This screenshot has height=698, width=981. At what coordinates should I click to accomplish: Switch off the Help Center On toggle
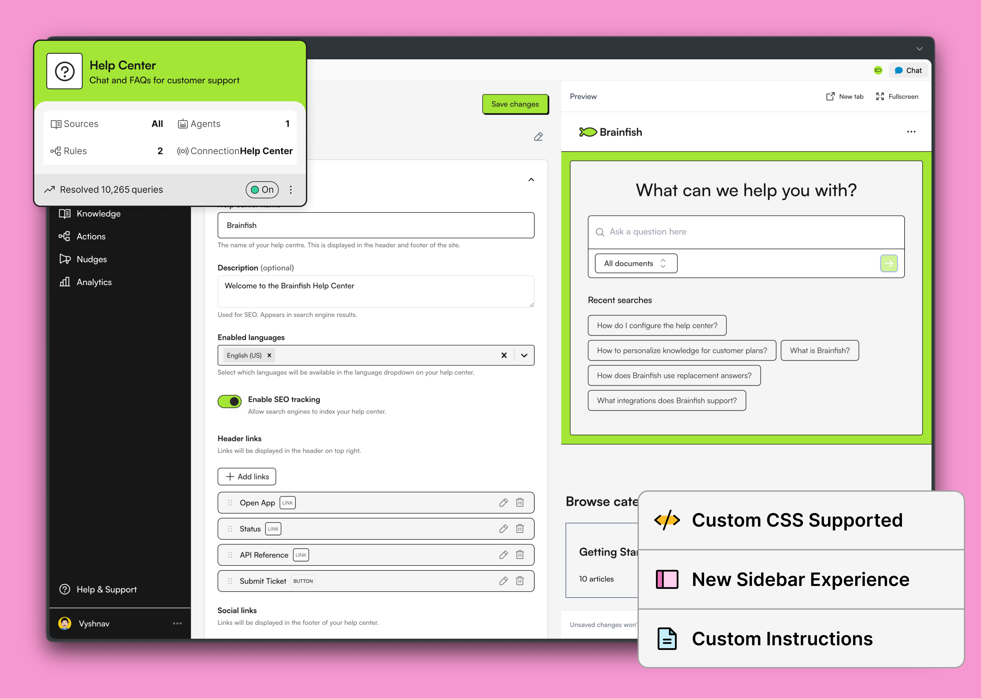pos(262,189)
